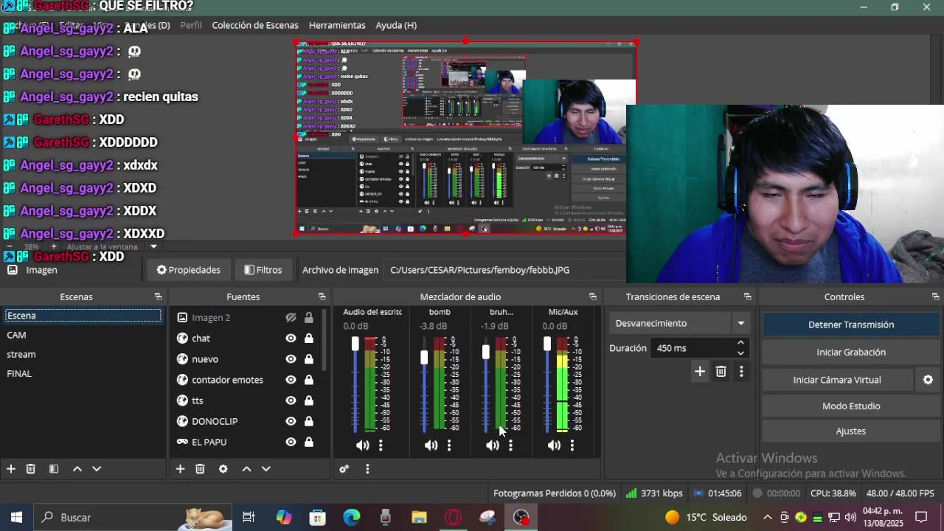Open Colección de Escenas menu

point(255,25)
